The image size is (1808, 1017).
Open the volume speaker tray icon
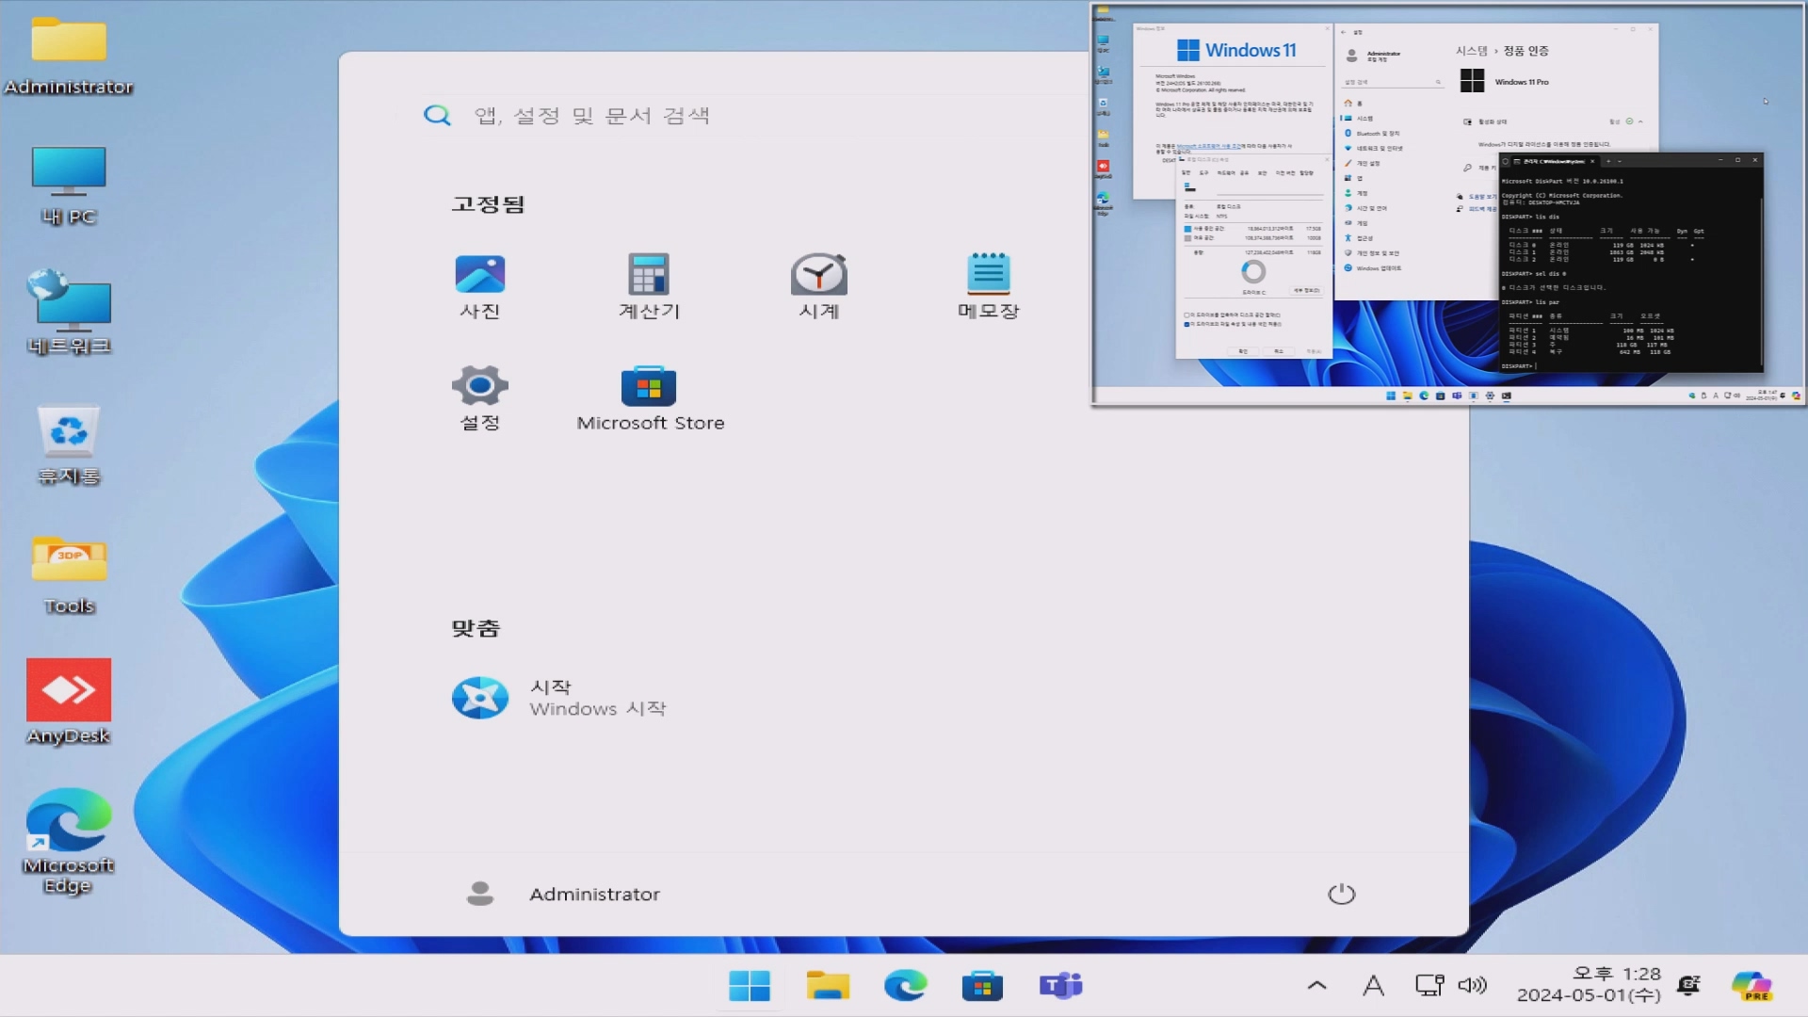click(1472, 986)
